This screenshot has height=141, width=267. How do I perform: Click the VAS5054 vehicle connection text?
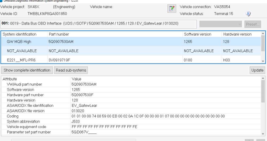pos(222,7)
